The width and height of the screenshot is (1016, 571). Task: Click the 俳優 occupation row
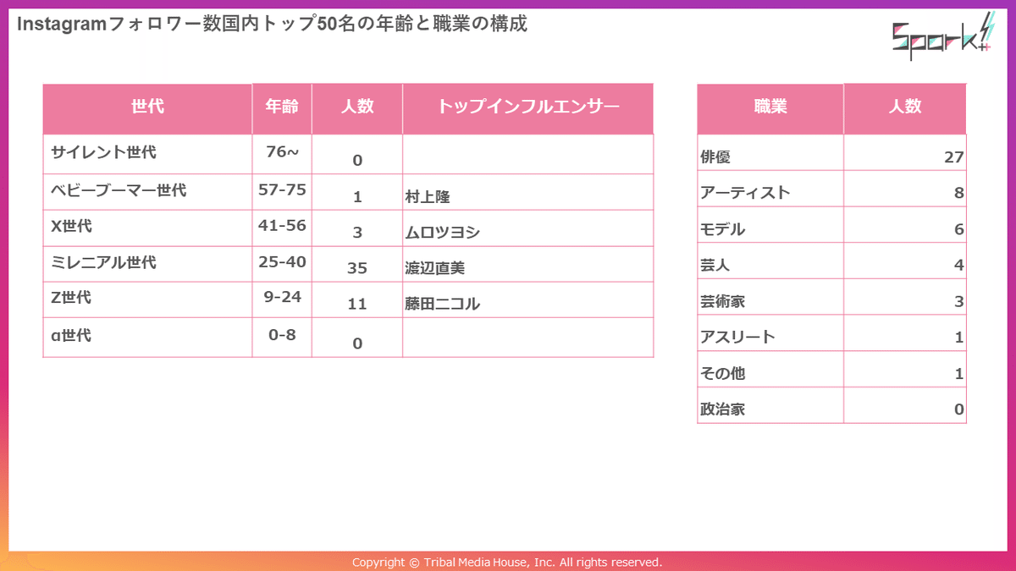coord(831,152)
